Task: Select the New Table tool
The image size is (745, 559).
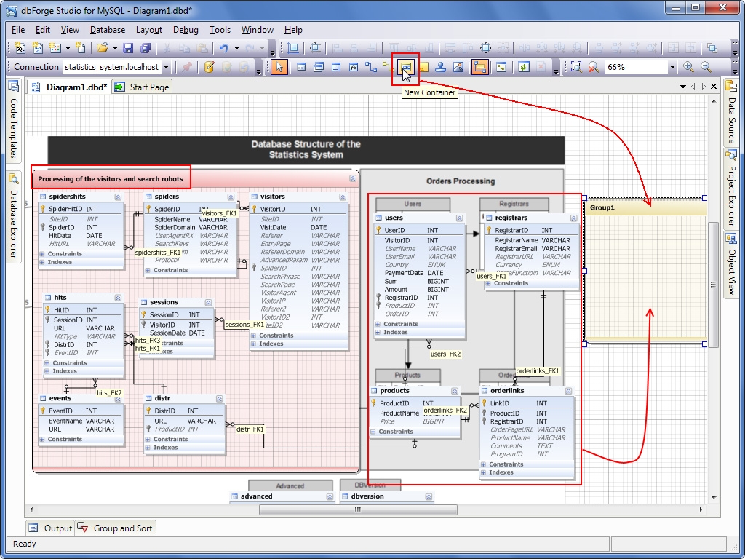Action: [300, 67]
